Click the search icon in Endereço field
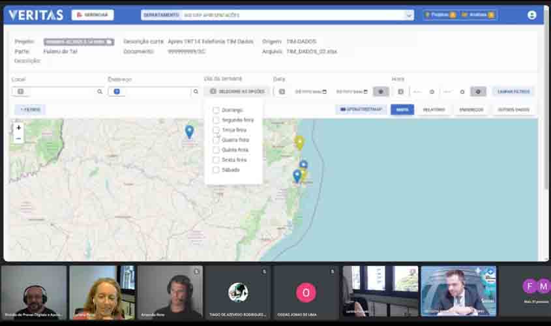Screen dimensions: 551x326 [195, 92]
